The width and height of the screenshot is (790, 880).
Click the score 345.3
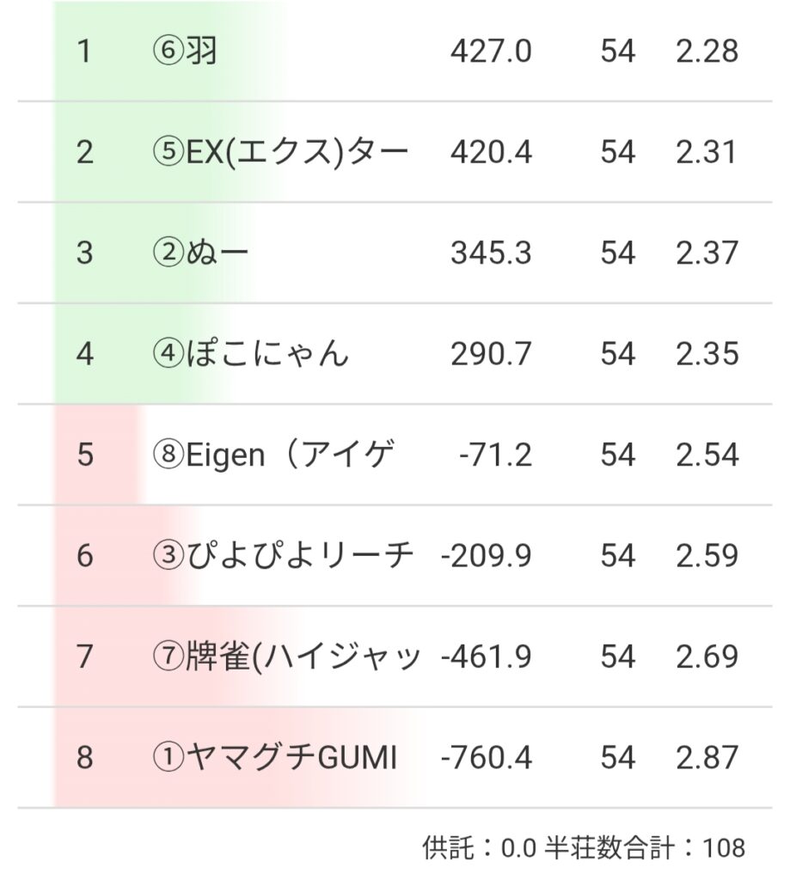point(491,254)
